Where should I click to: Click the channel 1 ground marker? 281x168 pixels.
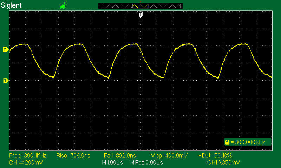(x=6, y=81)
